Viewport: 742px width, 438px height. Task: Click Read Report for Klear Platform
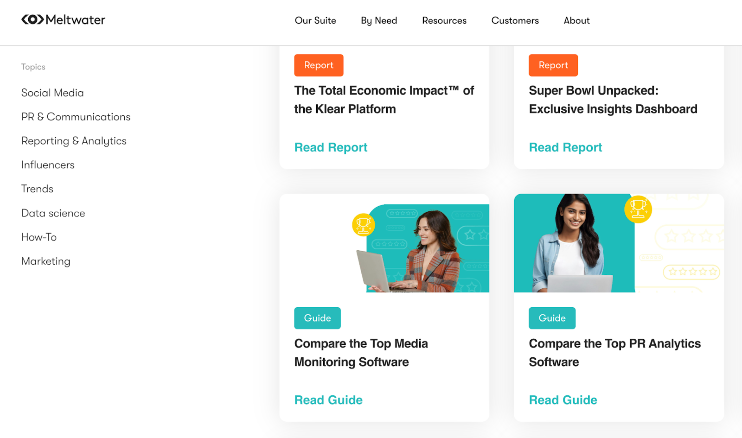click(331, 147)
